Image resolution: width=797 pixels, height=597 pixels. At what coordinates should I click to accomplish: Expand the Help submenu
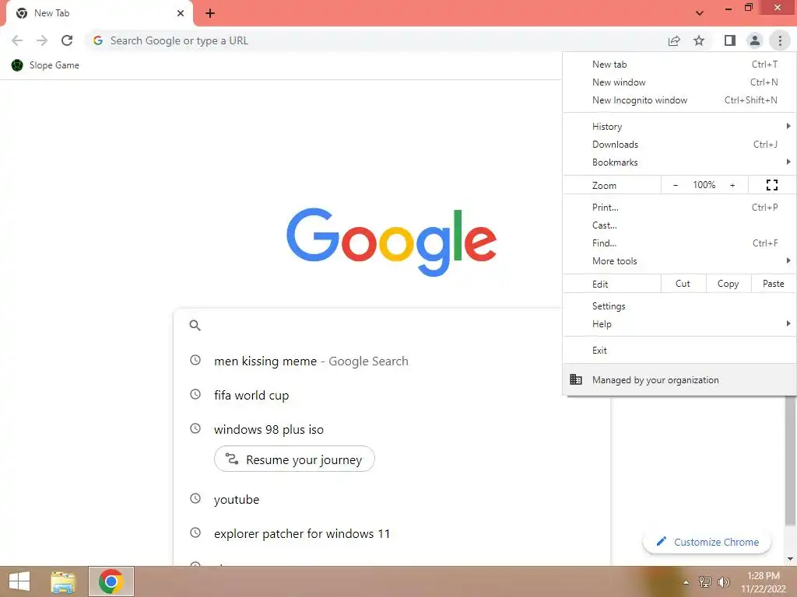[679, 324]
